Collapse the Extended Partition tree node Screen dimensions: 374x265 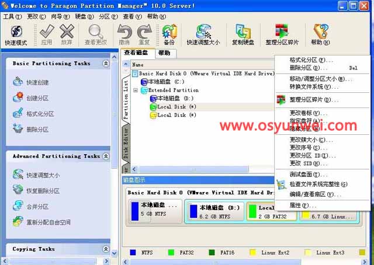click(x=136, y=90)
